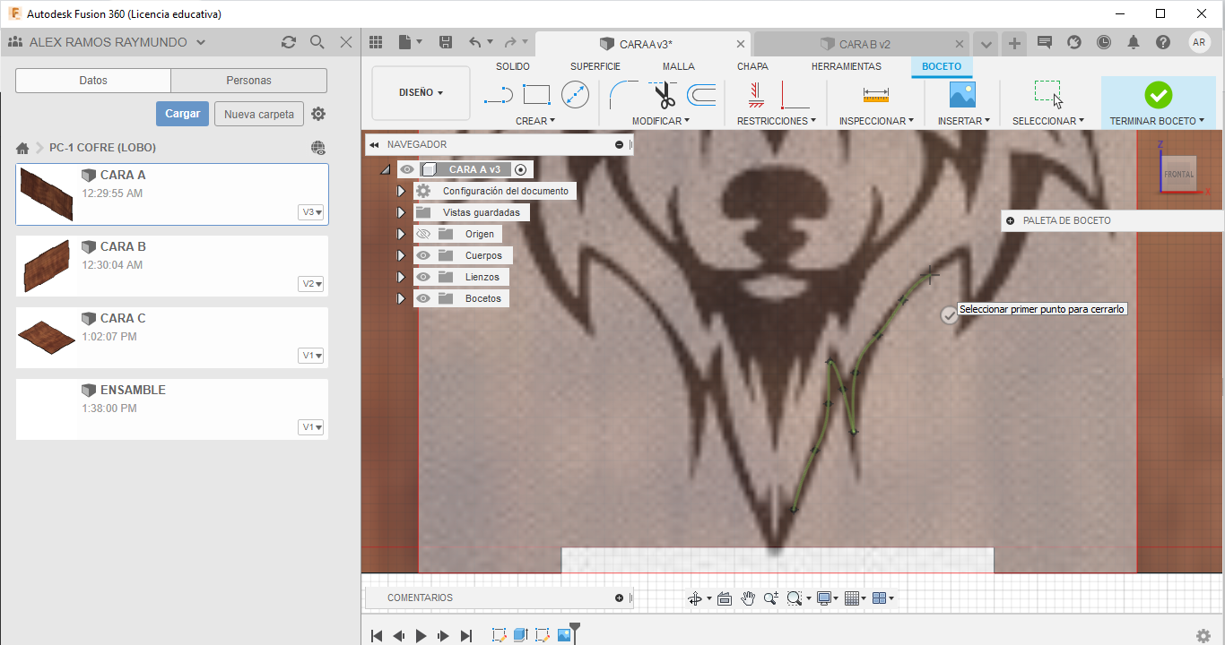The height and width of the screenshot is (645, 1225).
Task: Switch to the SOLIDO ribbon tab
Action: tap(513, 66)
